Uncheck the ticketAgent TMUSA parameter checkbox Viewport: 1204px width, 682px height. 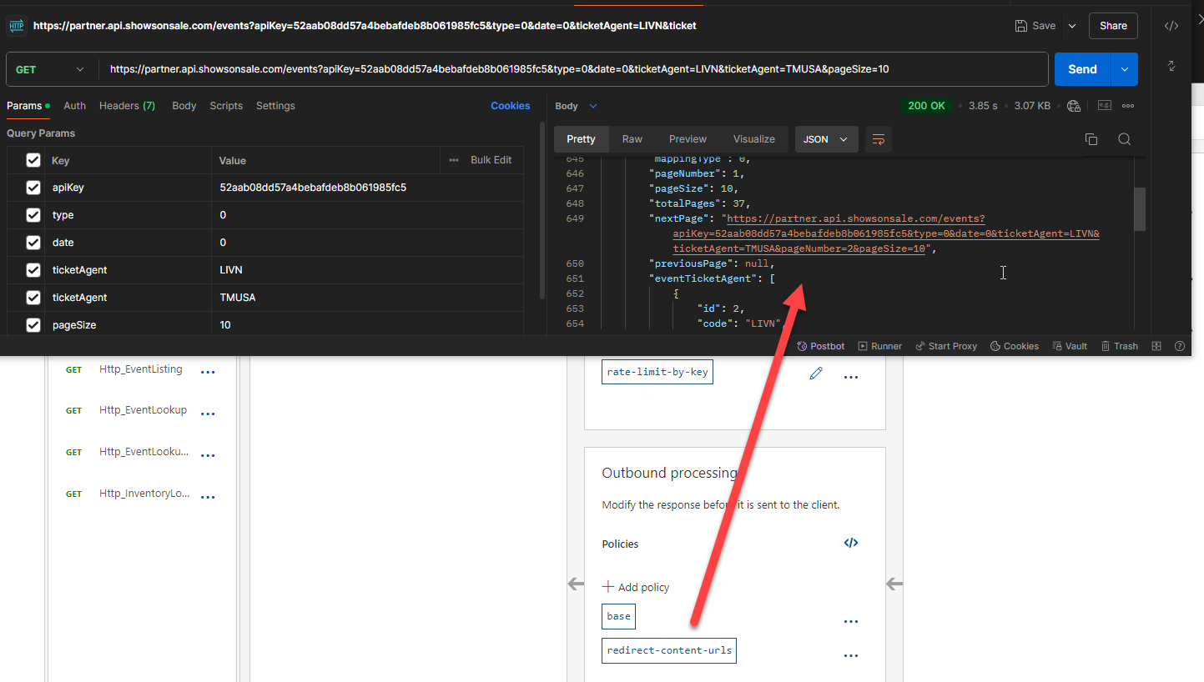click(33, 298)
